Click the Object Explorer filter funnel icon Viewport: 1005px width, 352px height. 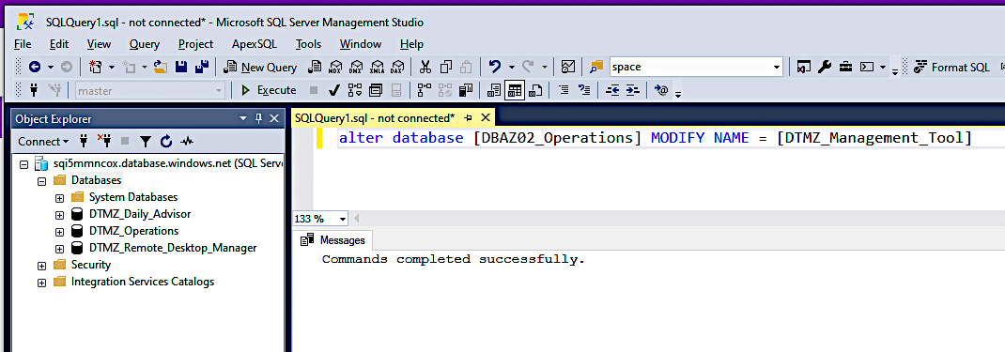tap(146, 142)
